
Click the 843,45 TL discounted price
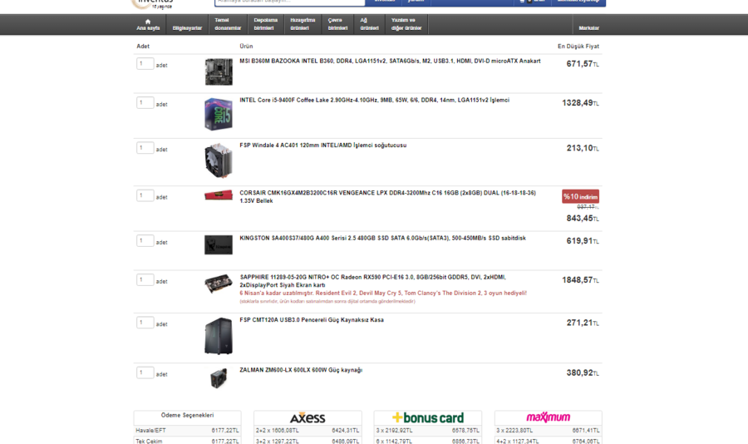click(x=583, y=219)
